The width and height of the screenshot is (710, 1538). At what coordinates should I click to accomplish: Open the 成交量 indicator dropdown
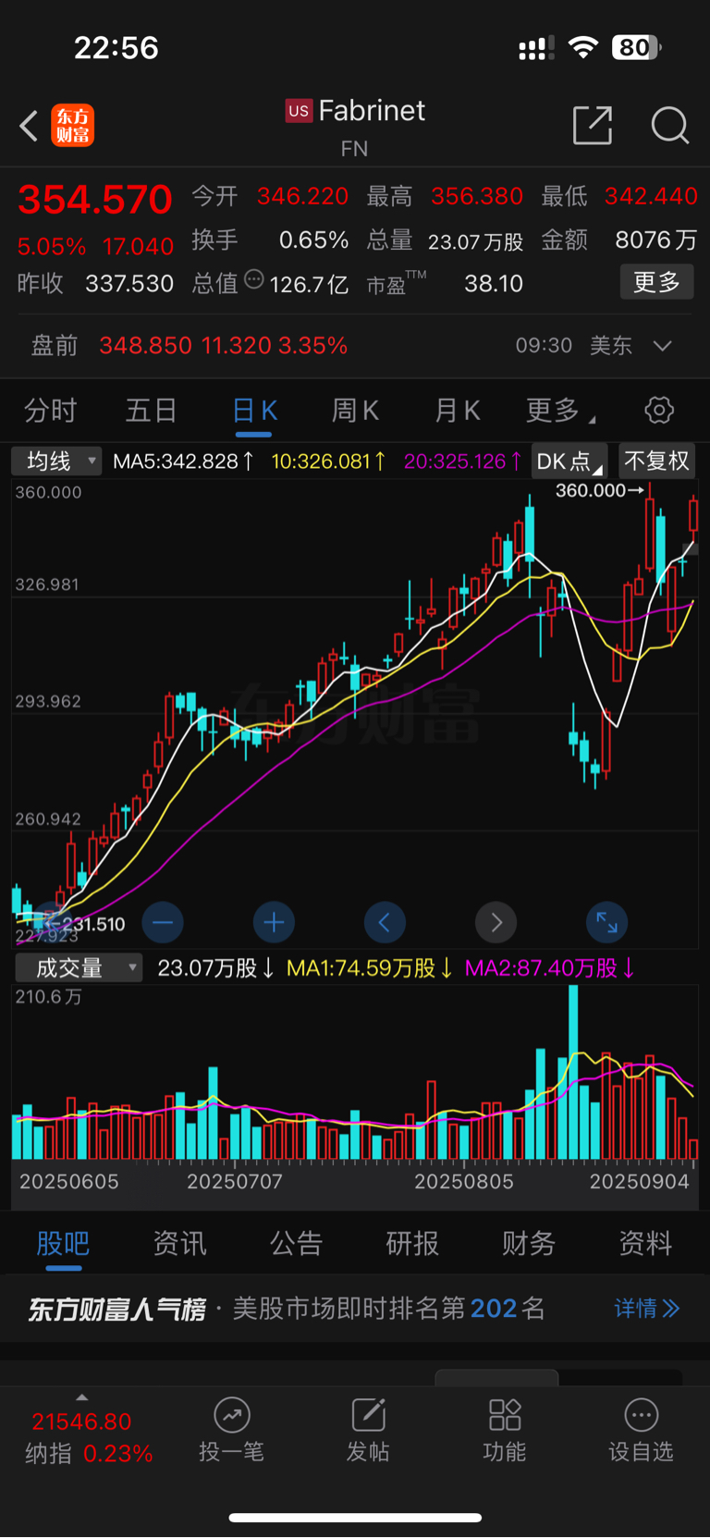79,968
